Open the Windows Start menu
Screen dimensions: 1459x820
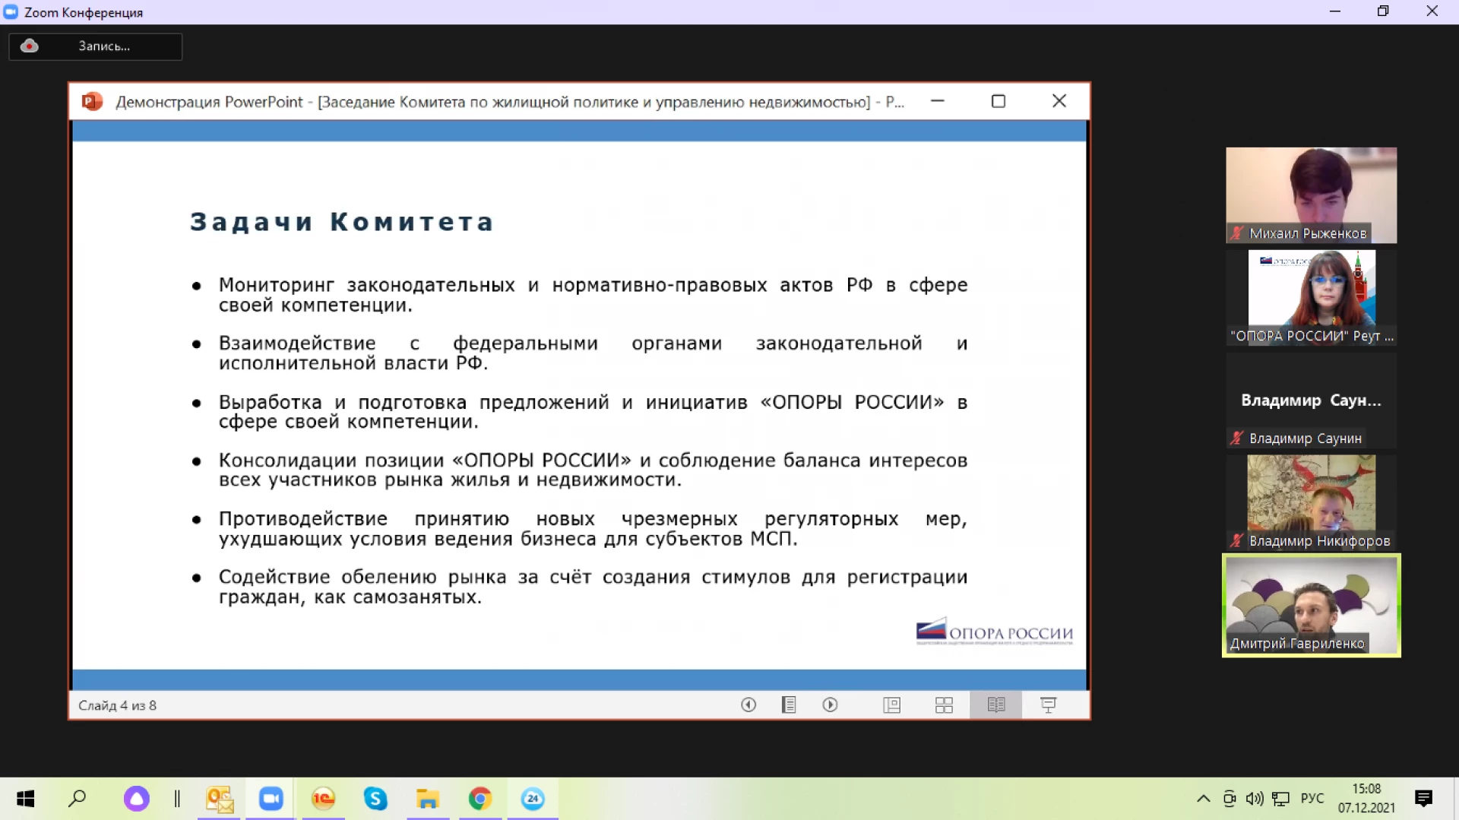pos(25,799)
